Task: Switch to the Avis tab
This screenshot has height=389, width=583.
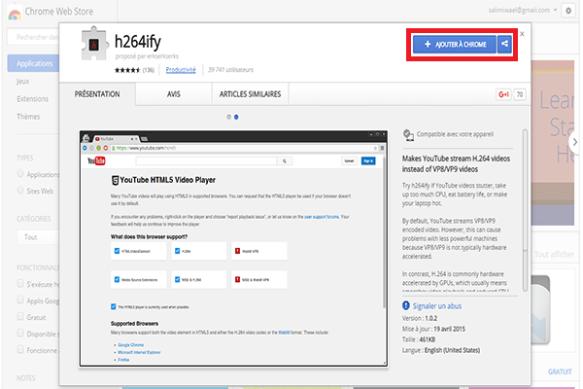Action: pyautogui.click(x=174, y=94)
